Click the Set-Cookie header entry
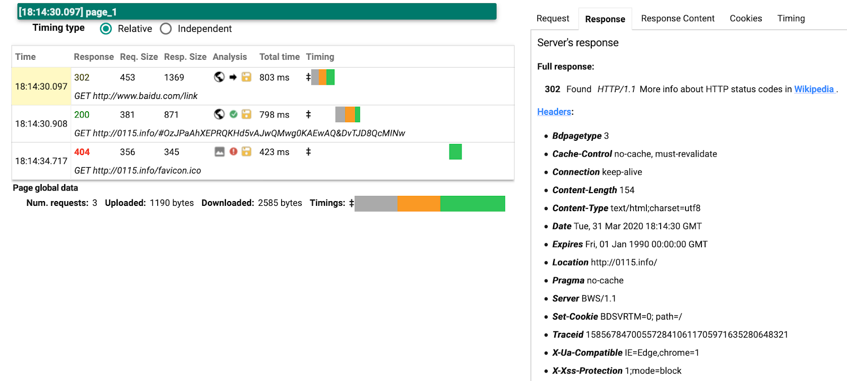This screenshot has height=381, width=847. coord(617,316)
